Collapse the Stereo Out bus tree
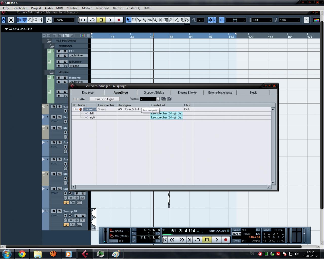Image resolution: width=324 pixels, height=259 pixels. [74, 109]
